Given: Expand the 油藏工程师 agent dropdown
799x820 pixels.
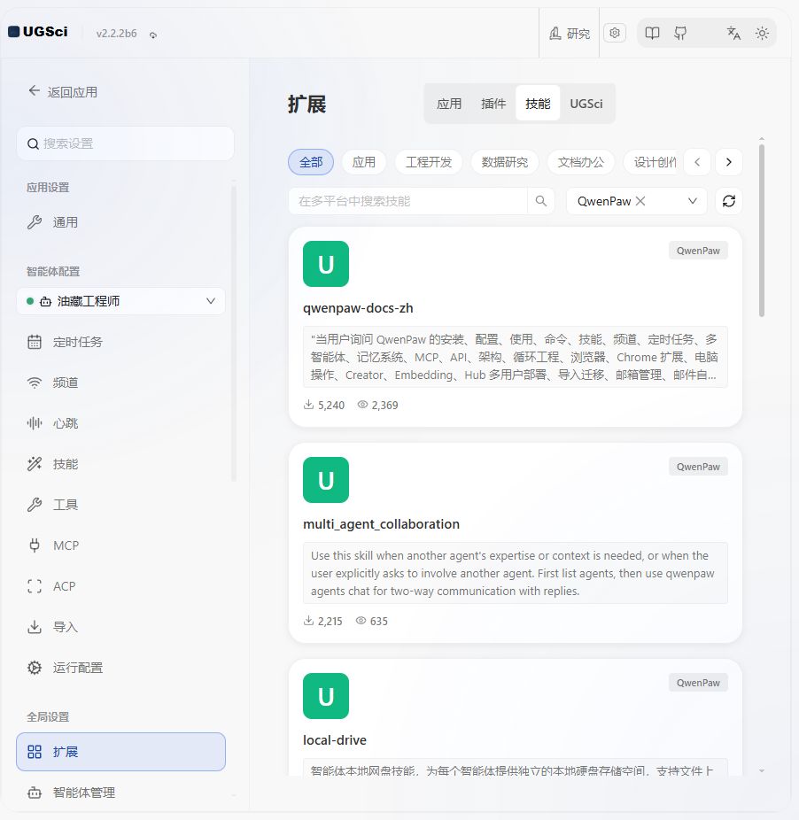Looking at the screenshot, I should click(x=120, y=301).
